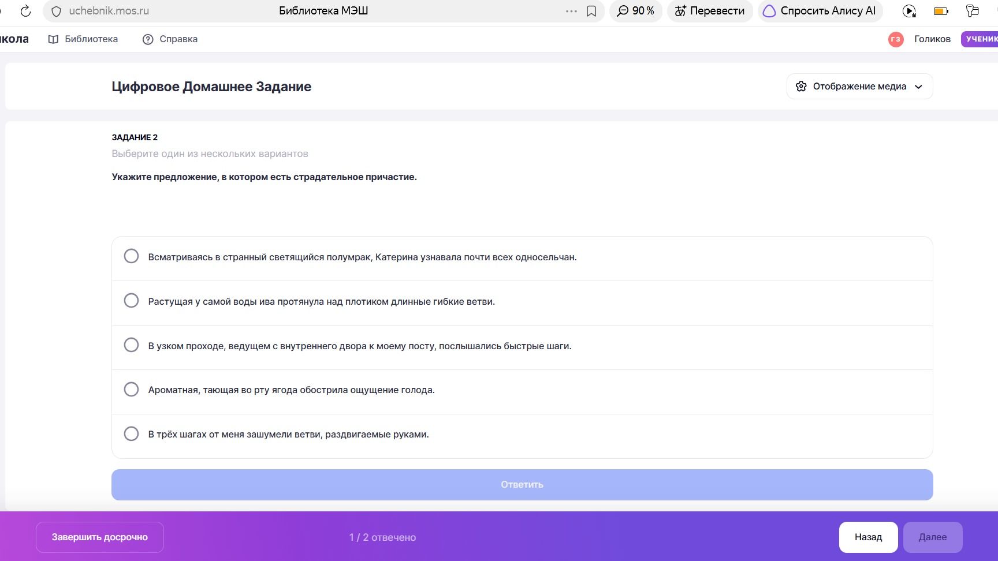Click the shield site-protection icon

pos(57,11)
